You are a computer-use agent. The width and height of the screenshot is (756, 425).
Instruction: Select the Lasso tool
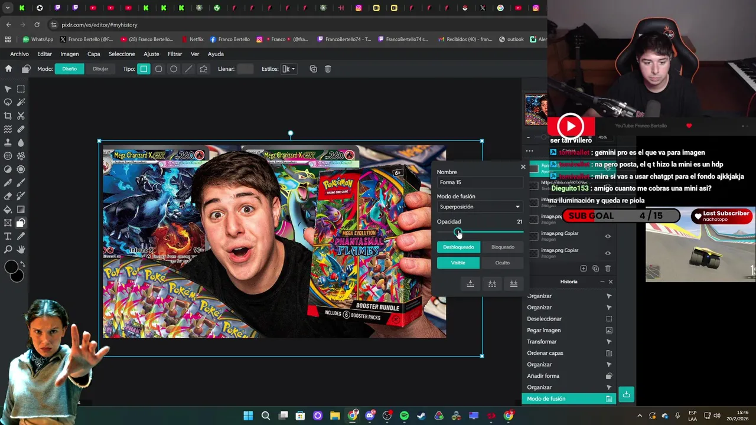[x=8, y=102]
